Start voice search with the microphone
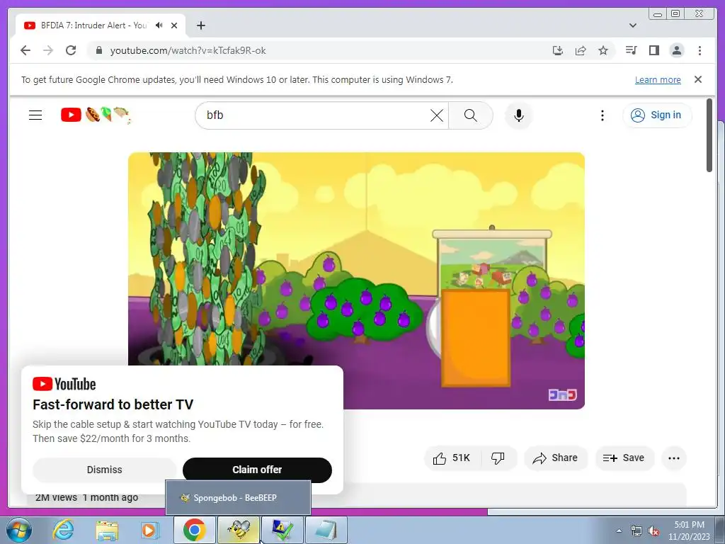The height and width of the screenshot is (544, 725). point(519,115)
